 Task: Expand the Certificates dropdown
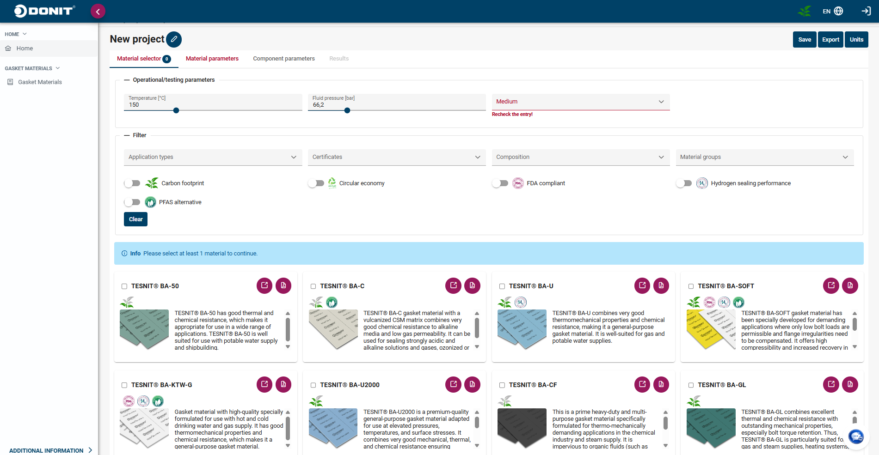[x=397, y=157]
